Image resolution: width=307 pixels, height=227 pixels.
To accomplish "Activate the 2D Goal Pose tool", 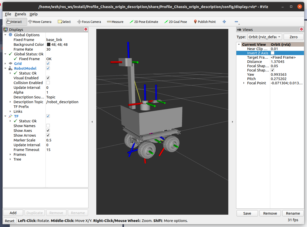I will pyautogui.click(x=176, y=22).
